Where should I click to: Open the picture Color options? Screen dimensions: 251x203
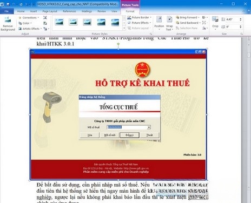point(25,23)
